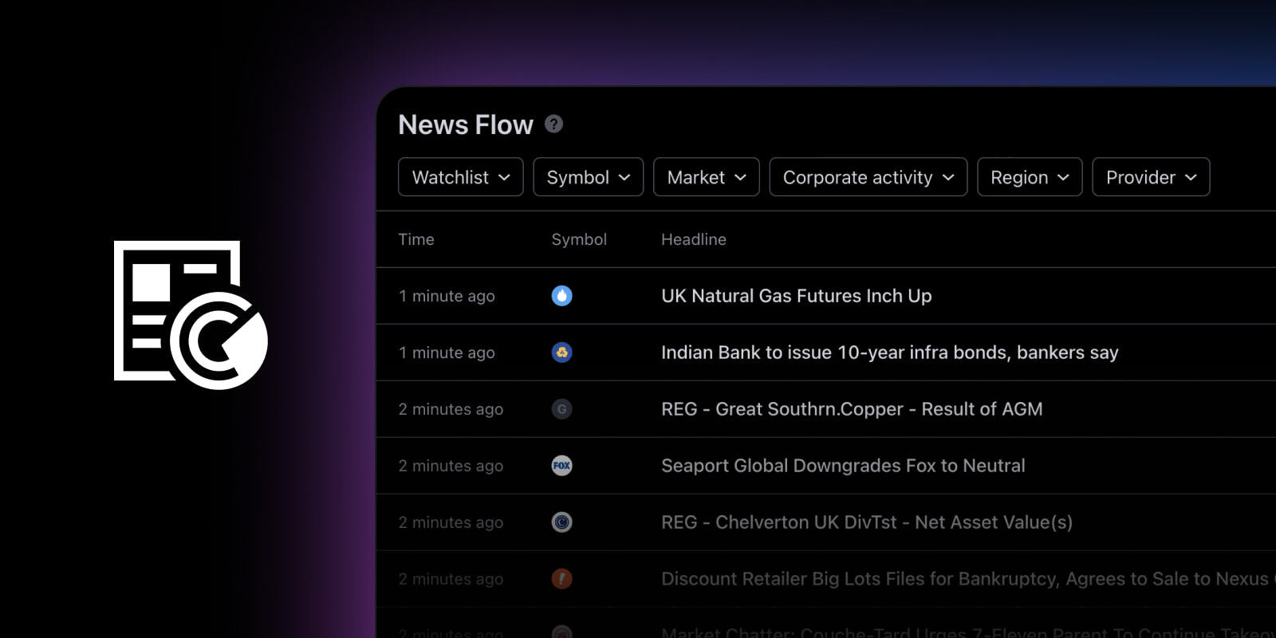Click the Indian Bank symbol icon
The image size is (1276, 638).
[561, 352]
